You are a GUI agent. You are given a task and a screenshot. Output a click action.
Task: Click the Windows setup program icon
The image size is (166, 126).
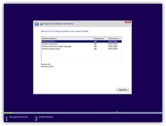pos(41,24)
